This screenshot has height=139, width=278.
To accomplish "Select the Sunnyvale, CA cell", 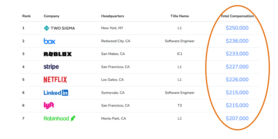I will tap(113, 93).
